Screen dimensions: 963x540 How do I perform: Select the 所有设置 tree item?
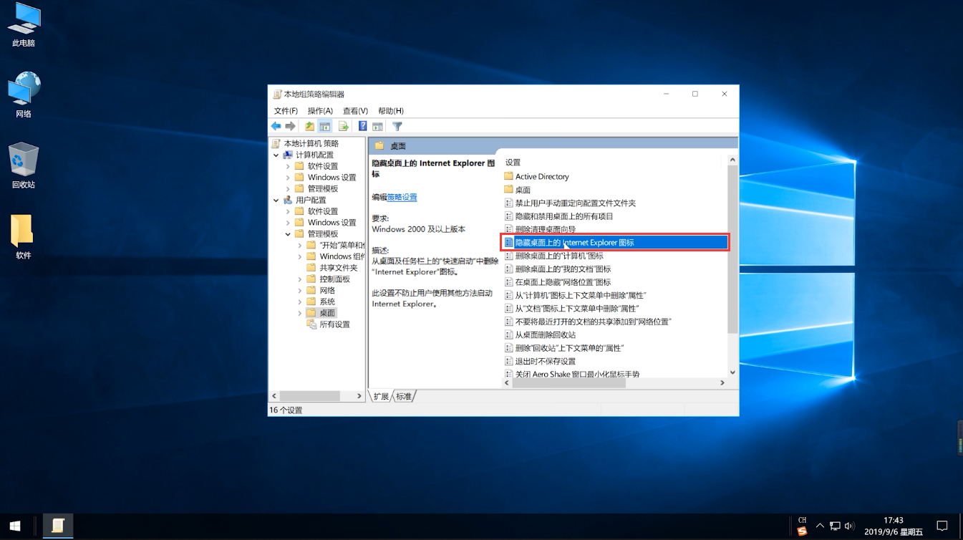[x=329, y=324]
